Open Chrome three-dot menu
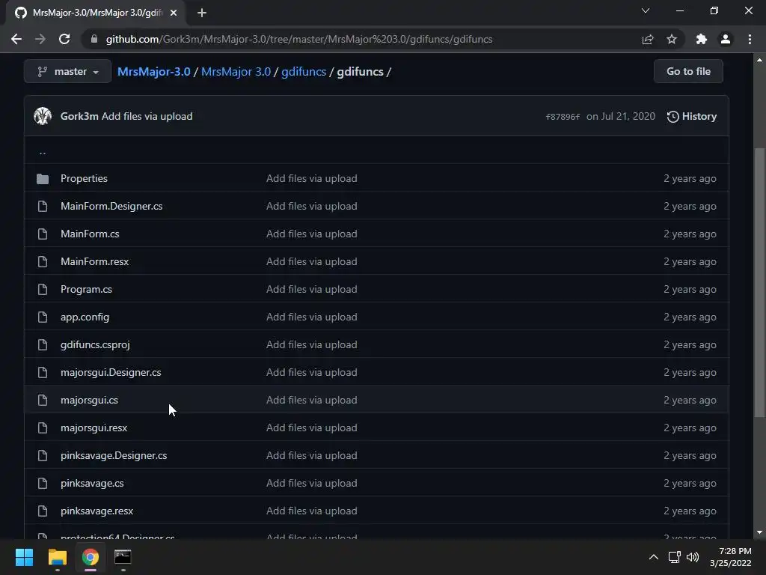Viewport: 766px width, 575px height. pyautogui.click(x=750, y=39)
